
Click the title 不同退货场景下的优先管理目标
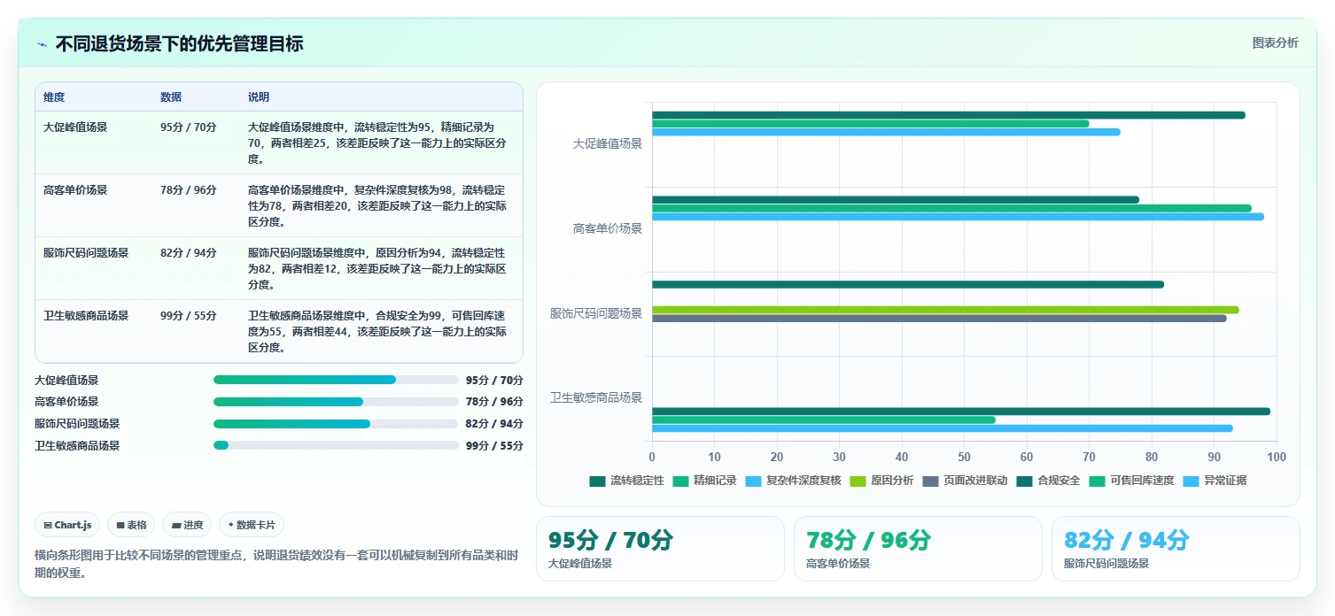click(x=179, y=43)
